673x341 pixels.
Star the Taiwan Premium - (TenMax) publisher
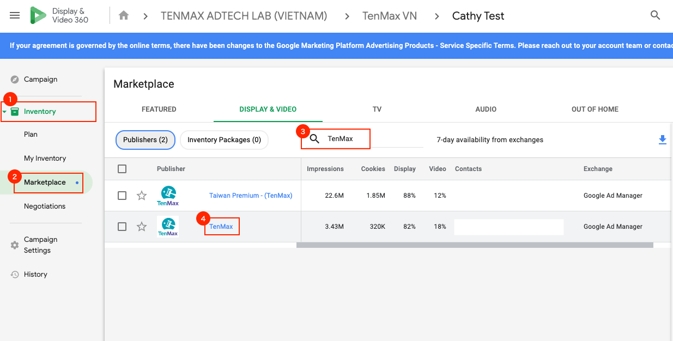142,196
